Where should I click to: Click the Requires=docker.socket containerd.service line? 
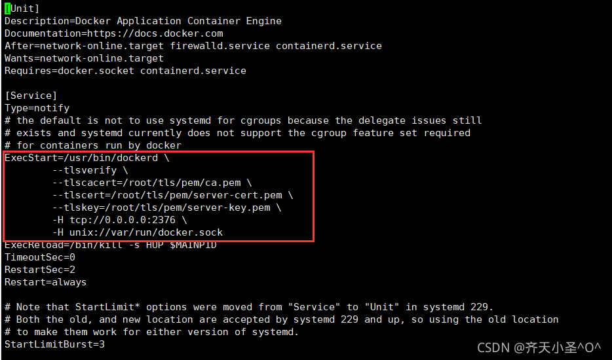(x=125, y=71)
